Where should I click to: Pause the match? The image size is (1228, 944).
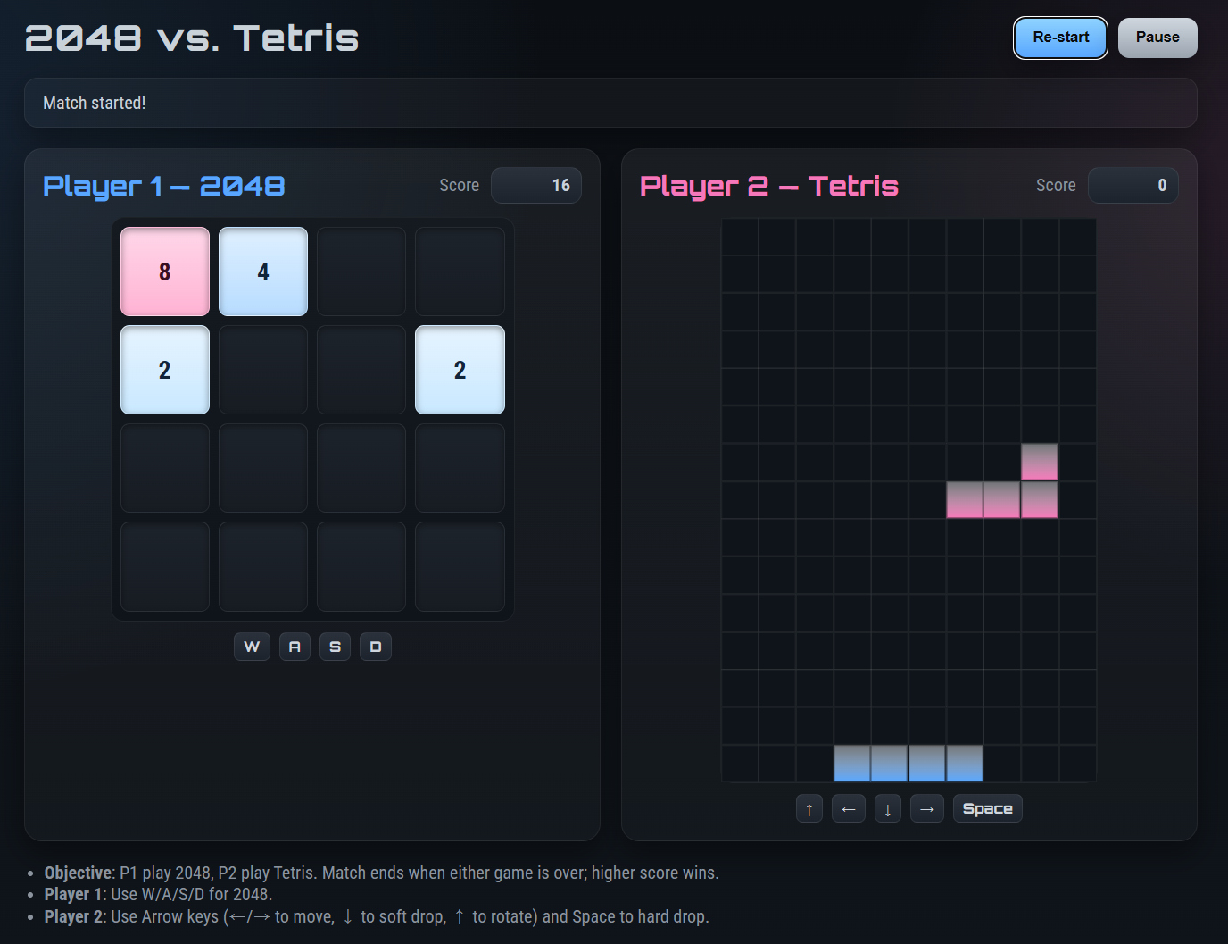pyautogui.click(x=1157, y=38)
